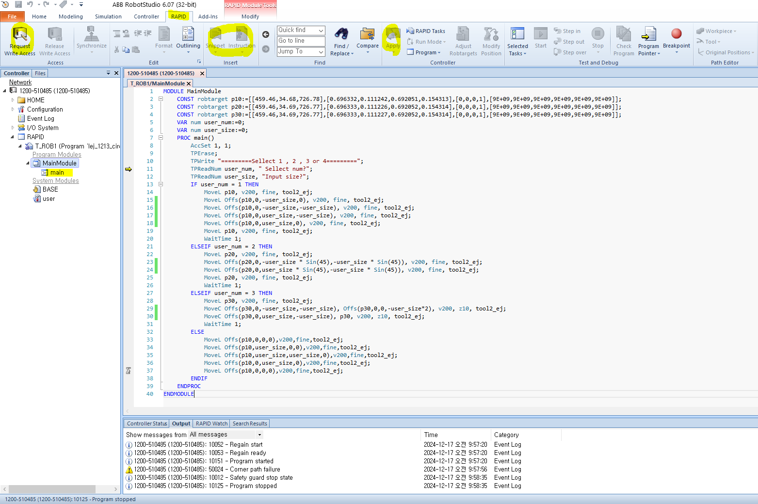Toggle Breakpoint tool
Screen dimensions: 758x504
tap(677, 33)
